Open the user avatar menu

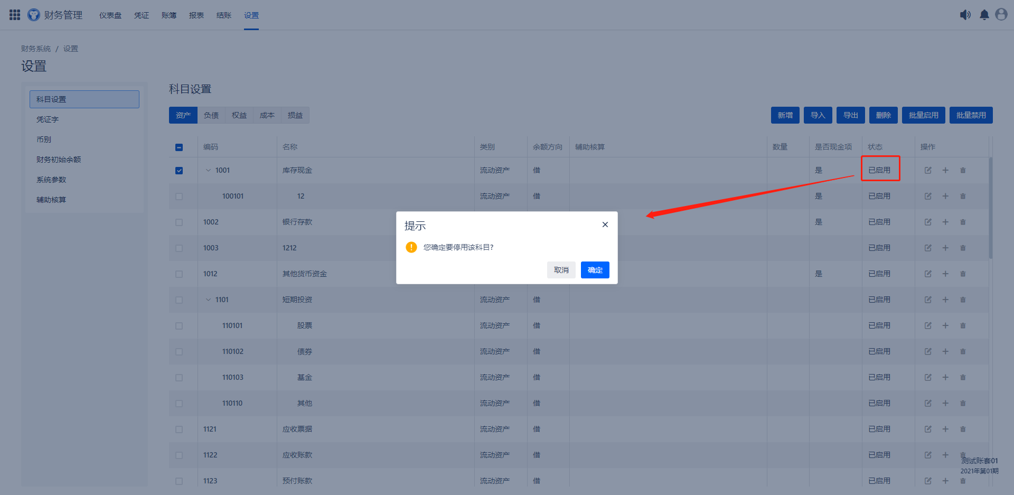coord(1001,14)
